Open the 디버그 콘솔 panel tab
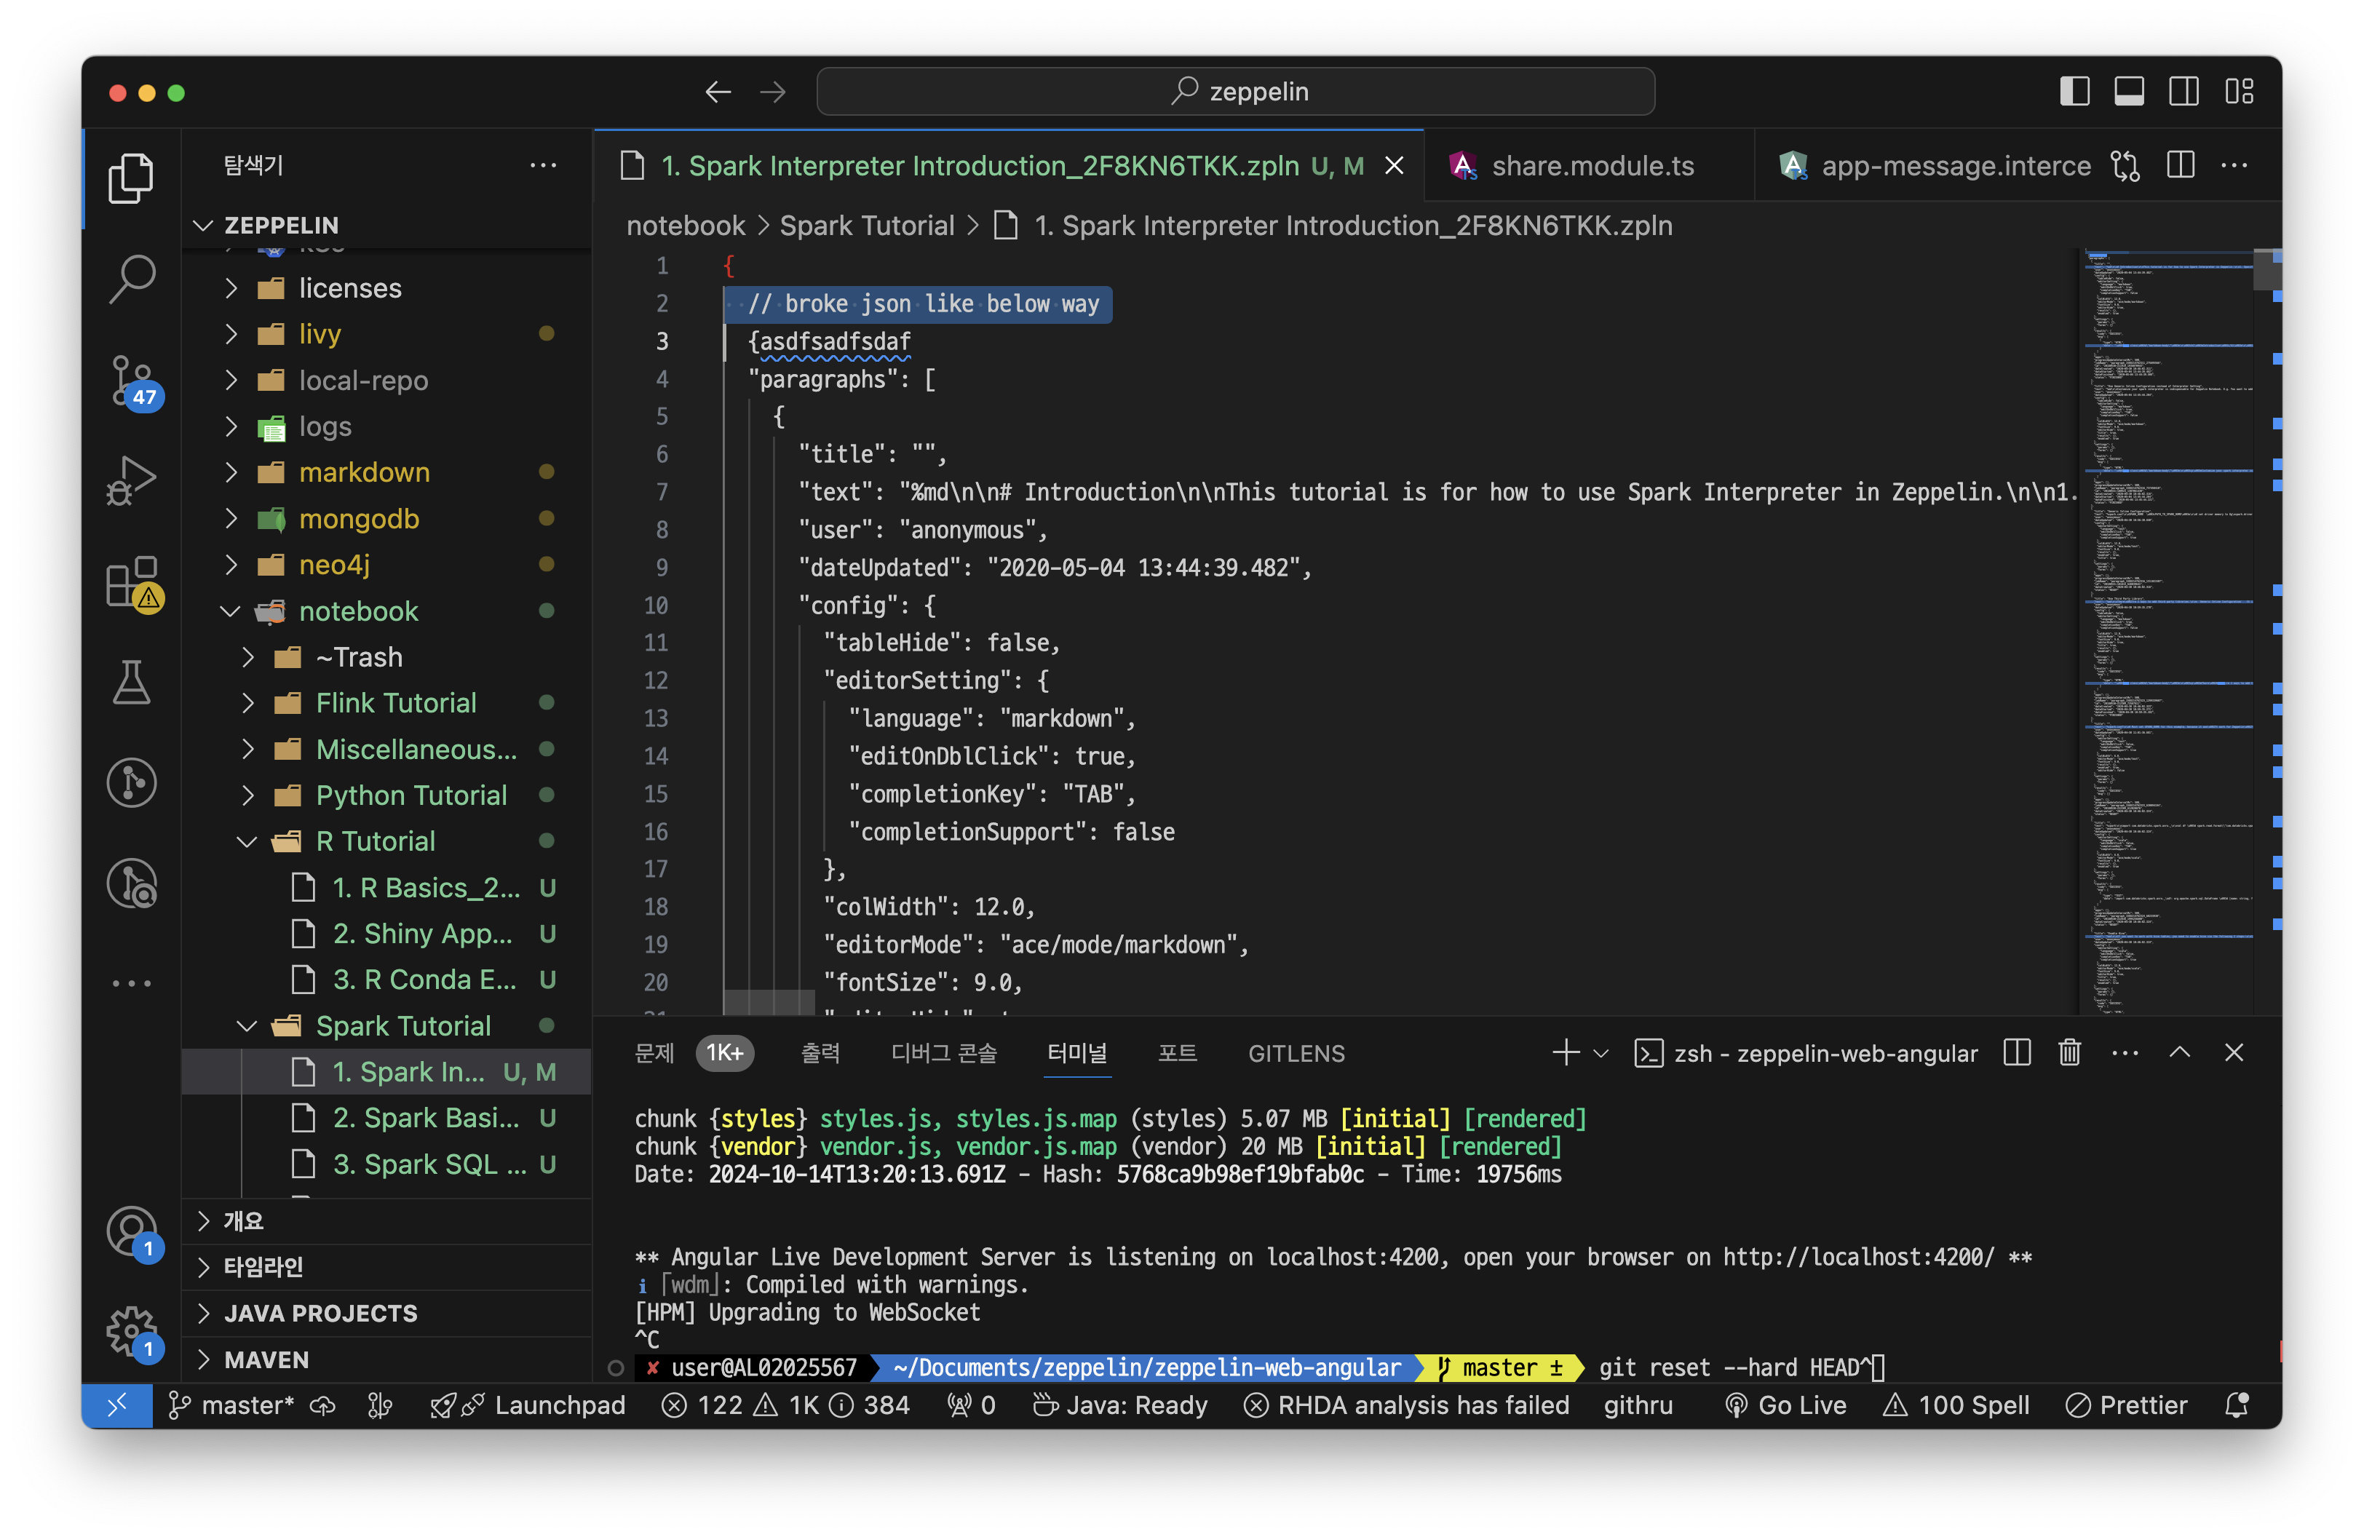Screen dimensions: 2364x1537 point(943,1052)
